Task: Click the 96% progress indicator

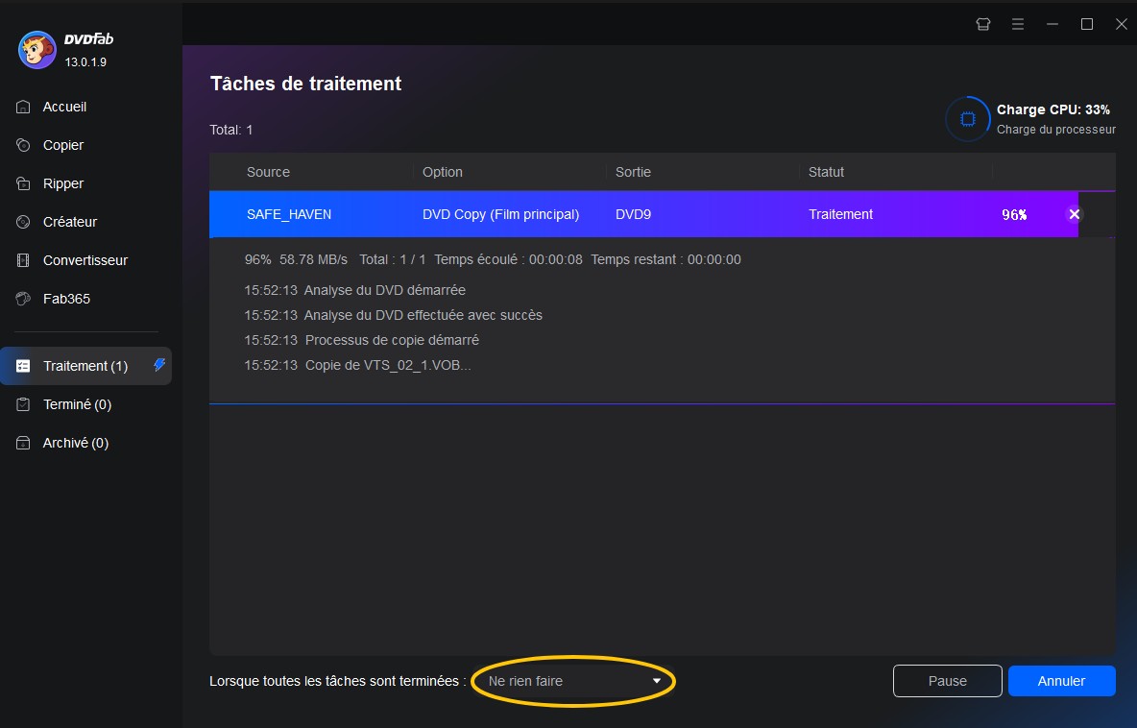Action: coord(1014,214)
